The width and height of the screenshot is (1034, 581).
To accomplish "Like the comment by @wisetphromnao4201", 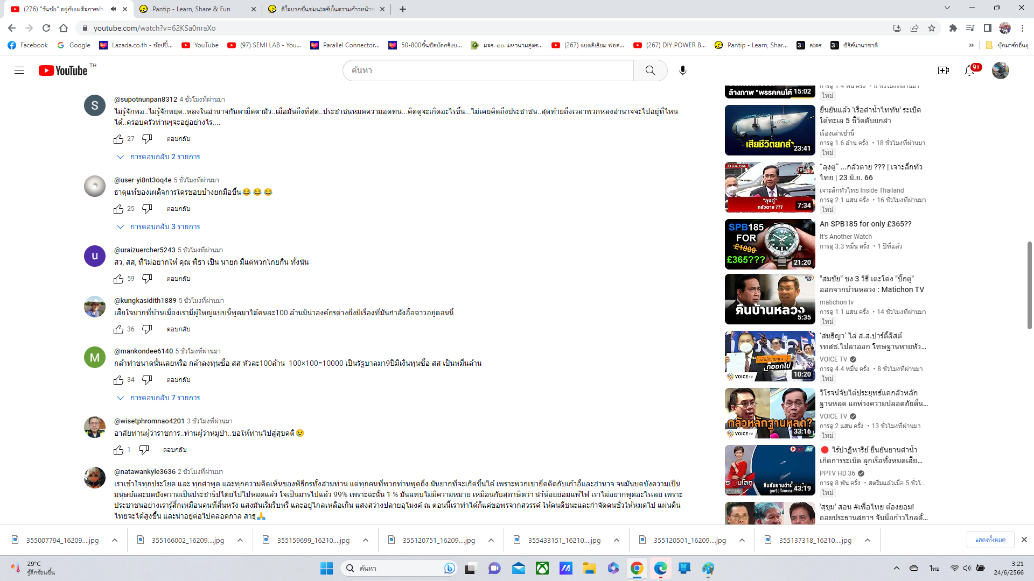I will pos(118,450).
